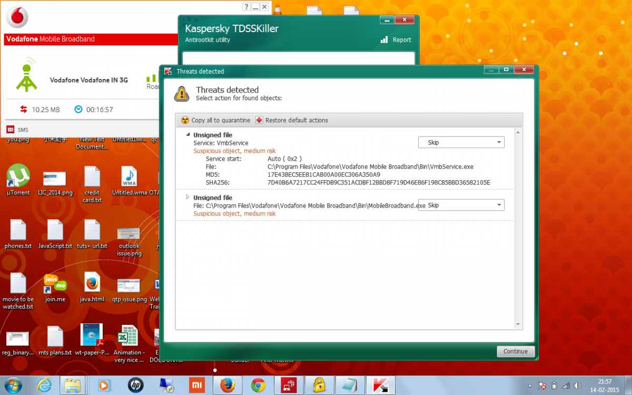The width and height of the screenshot is (632, 395).
Task: Open the µTorrent desktop shortcut
Action: pyautogui.click(x=18, y=180)
